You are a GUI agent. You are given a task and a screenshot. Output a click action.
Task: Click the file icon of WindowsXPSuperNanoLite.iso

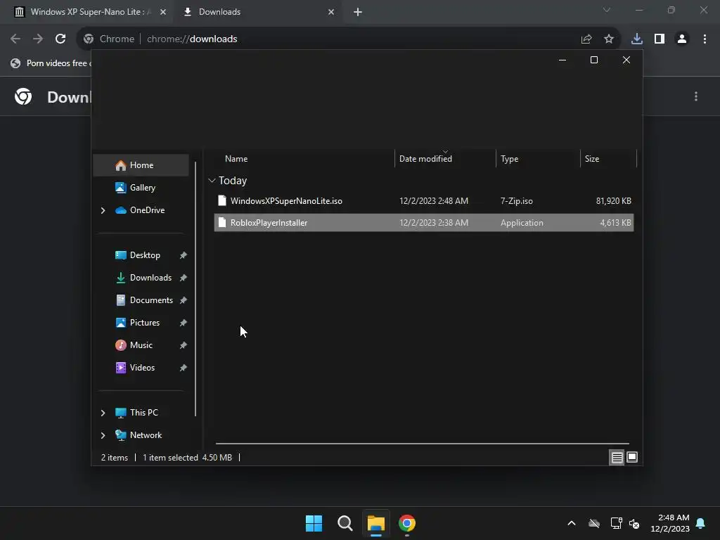point(222,200)
